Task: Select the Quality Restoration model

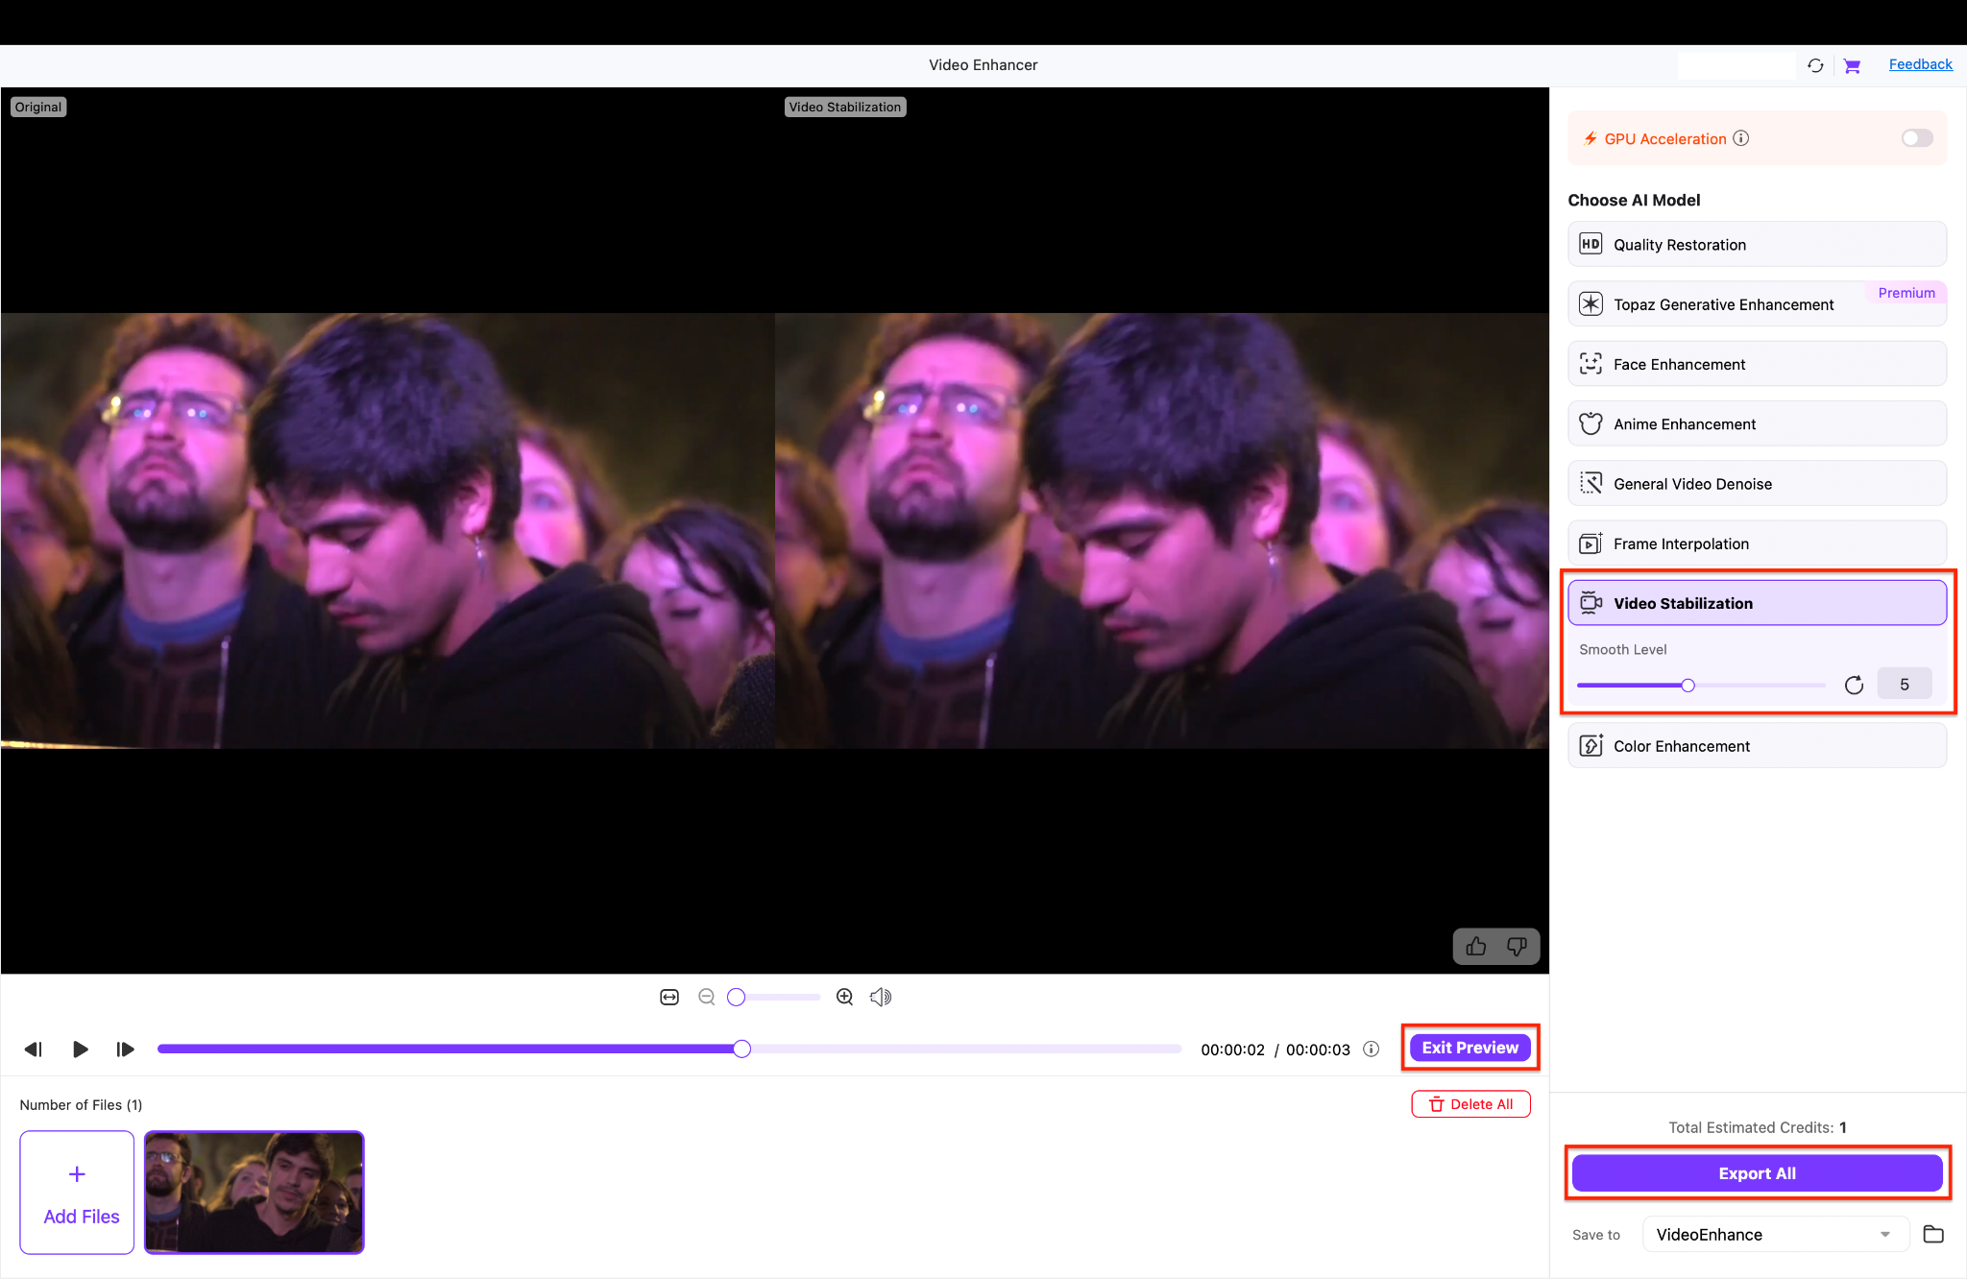Action: (x=1756, y=244)
